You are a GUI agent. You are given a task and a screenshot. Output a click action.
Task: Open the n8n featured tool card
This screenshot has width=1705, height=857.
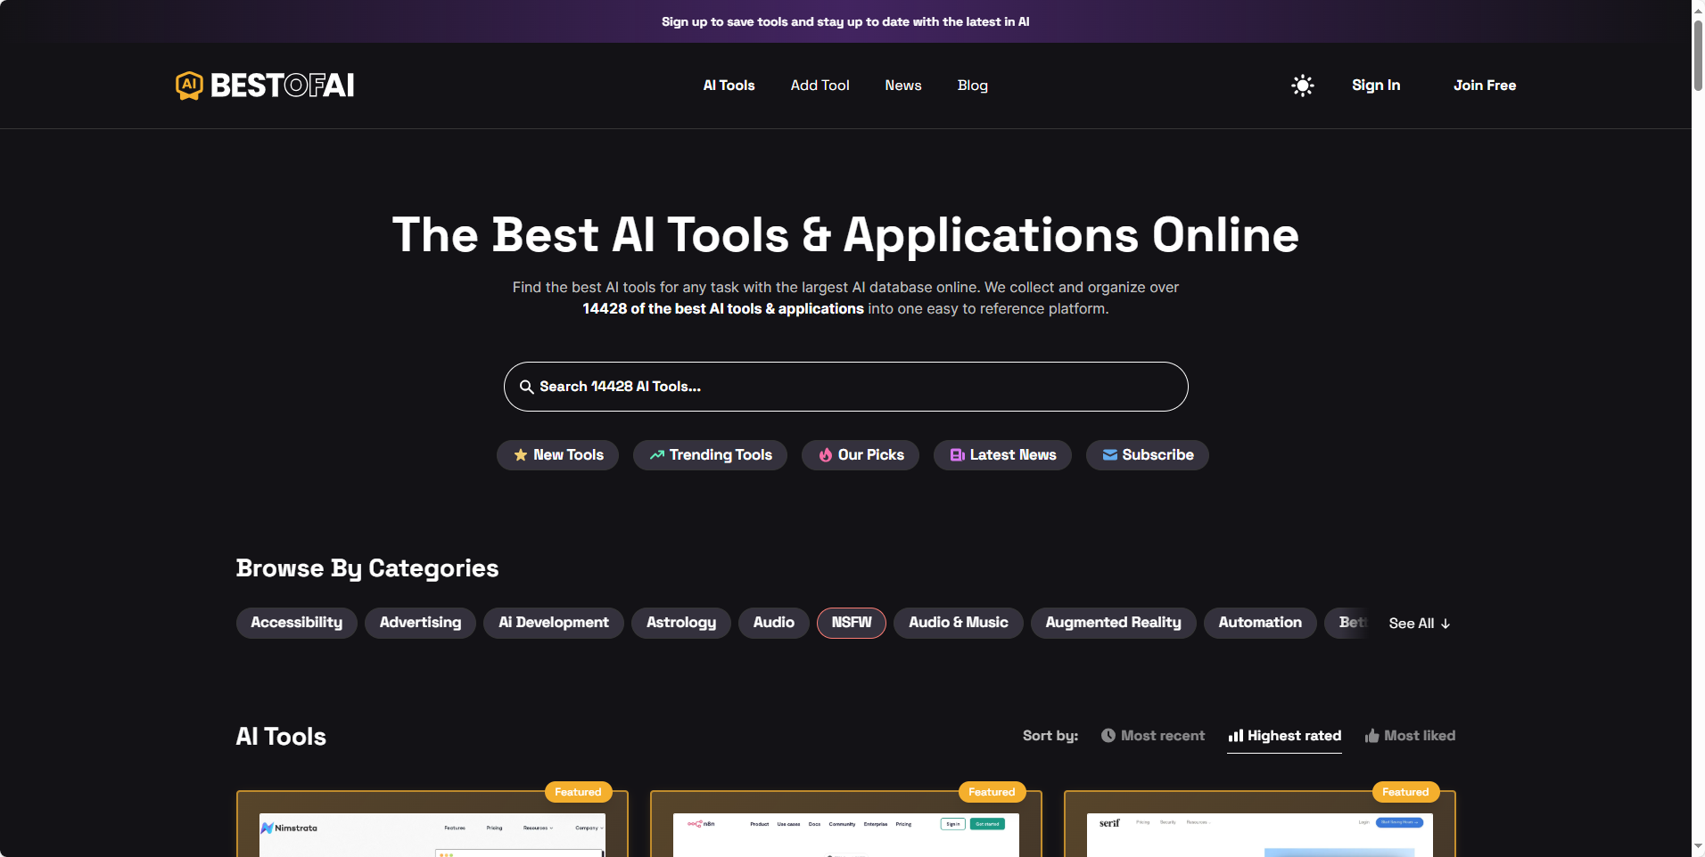click(846, 824)
